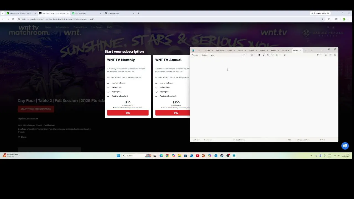Share the livestream via Share link

click(x=22, y=137)
